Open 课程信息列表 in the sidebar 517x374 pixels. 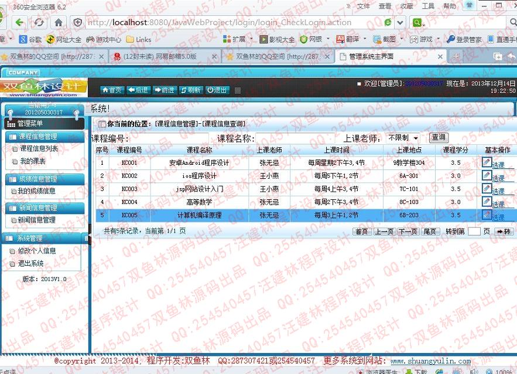pyautogui.click(x=39, y=148)
